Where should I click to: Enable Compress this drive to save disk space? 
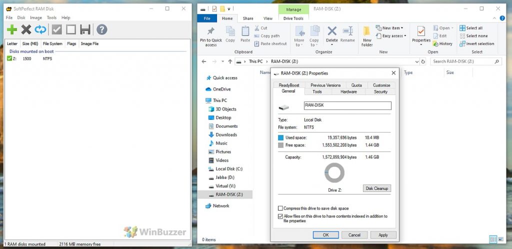coord(280,208)
